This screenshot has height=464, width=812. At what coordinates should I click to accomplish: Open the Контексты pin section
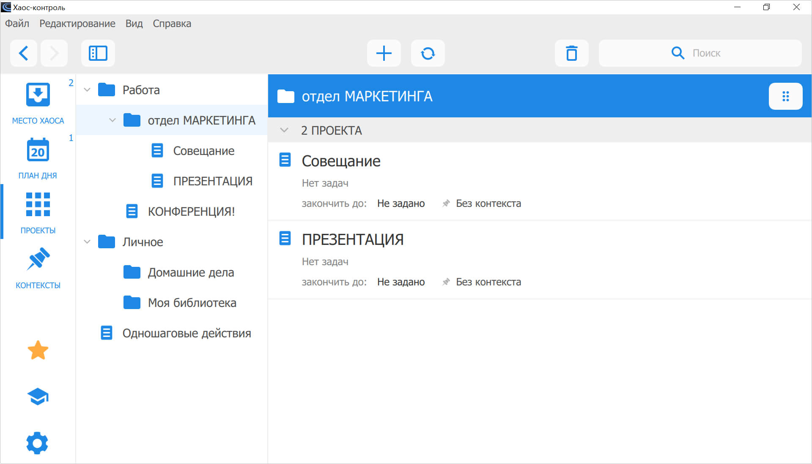click(x=38, y=268)
